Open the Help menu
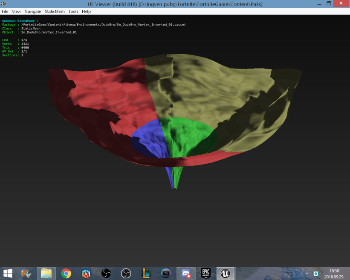Image resolution: width=350 pixels, height=280 pixels. click(x=86, y=11)
